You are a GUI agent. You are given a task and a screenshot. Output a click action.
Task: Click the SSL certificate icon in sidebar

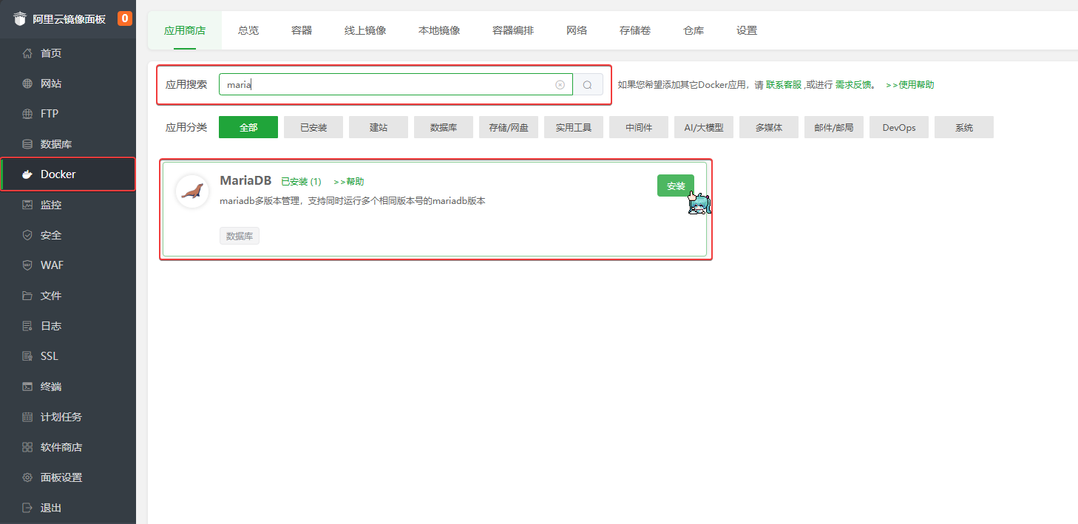point(27,356)
